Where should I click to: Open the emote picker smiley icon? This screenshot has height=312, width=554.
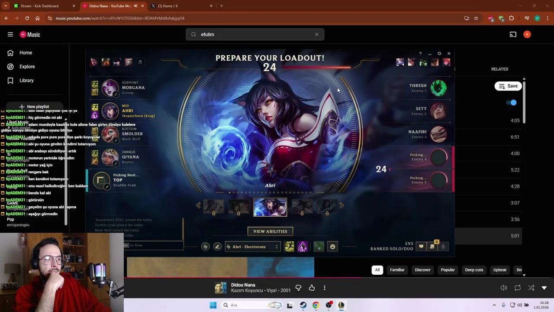coord(332,247)
